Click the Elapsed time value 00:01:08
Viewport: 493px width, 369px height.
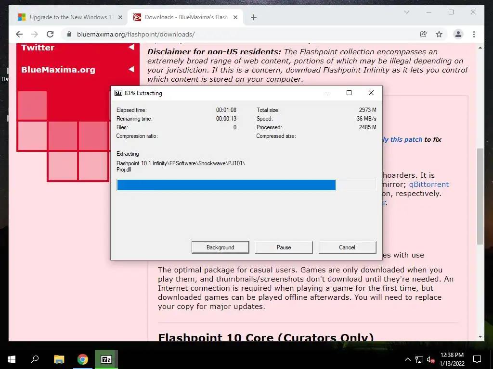click(226, 110)
